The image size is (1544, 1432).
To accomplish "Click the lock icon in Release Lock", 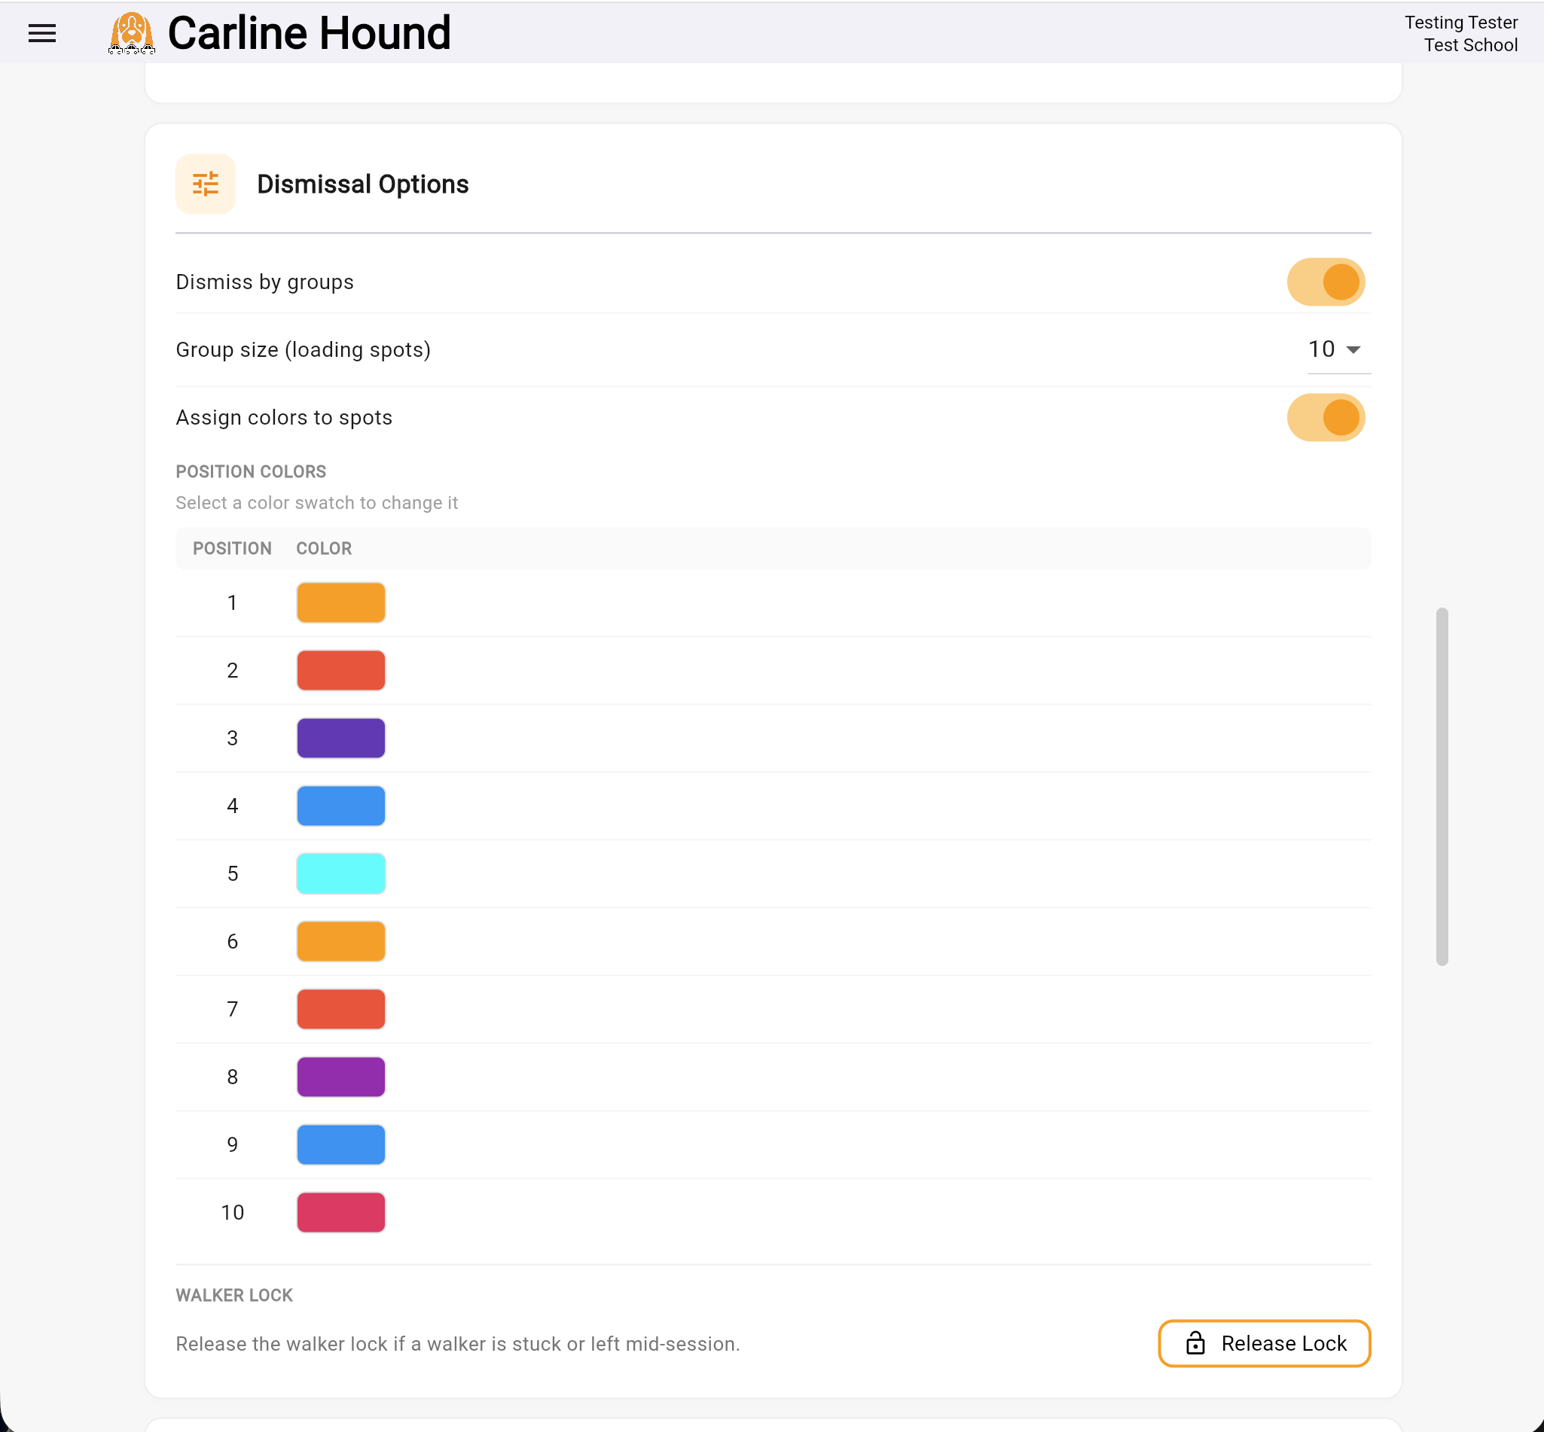I will tap(1195, 1343).
